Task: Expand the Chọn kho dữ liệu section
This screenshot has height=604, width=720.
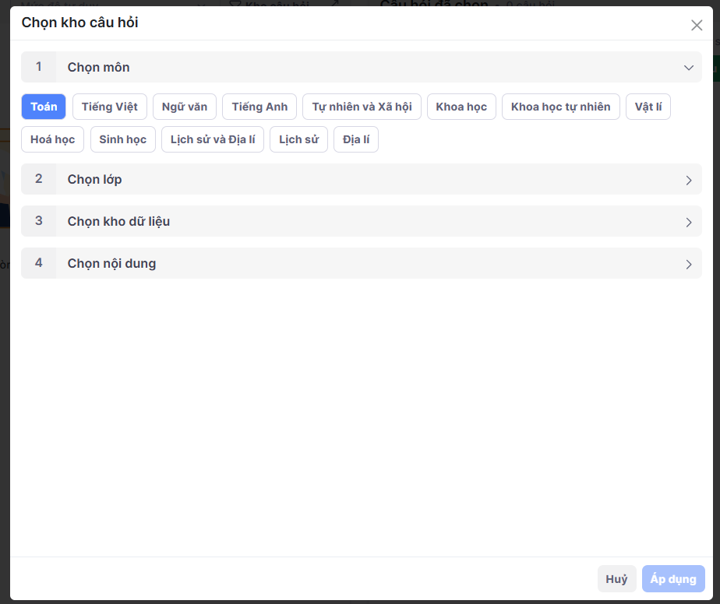Action: point(688,222)
